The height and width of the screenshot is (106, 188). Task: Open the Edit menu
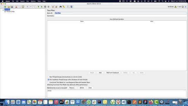(x=17, y=1)
